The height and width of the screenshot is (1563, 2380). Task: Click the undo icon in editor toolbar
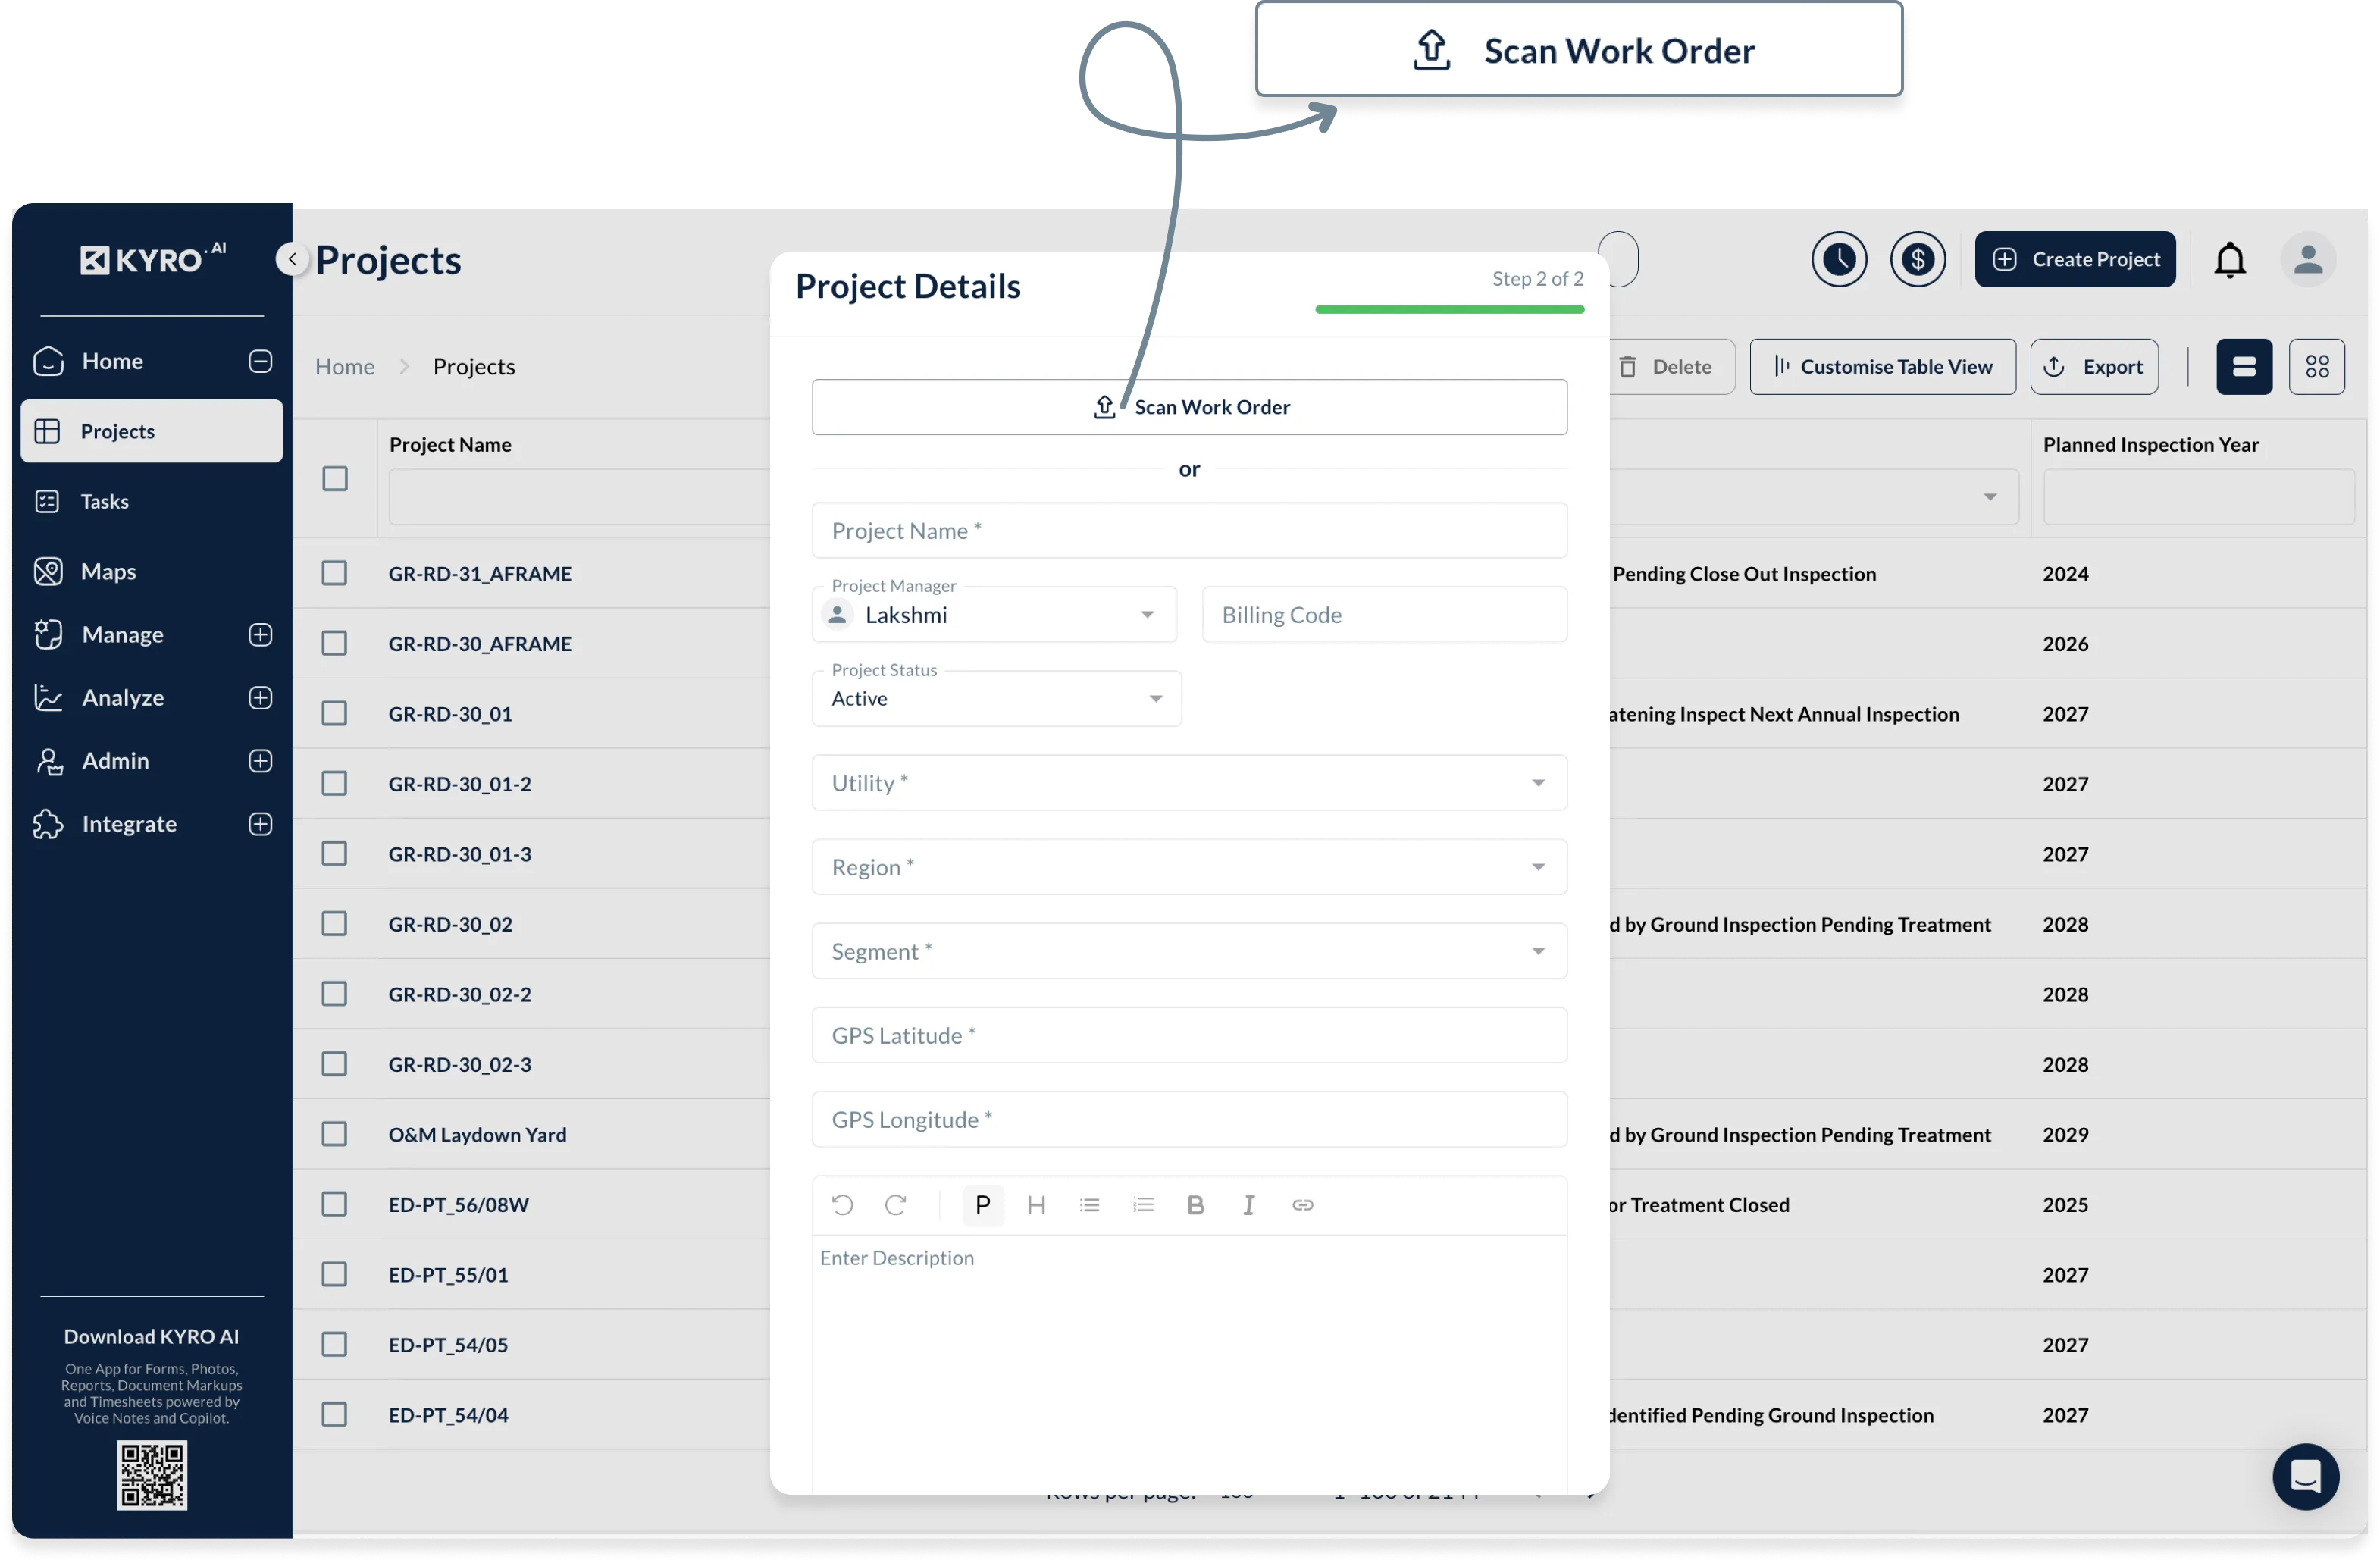click(842, 1205)
